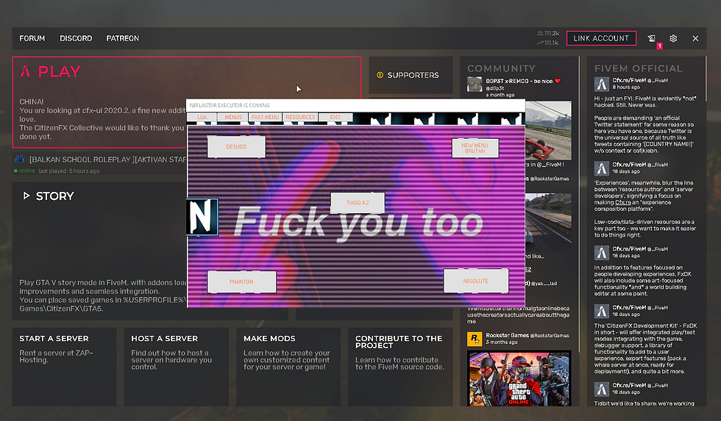Click the FIVEM OFFICIAL feed heading
721x421 pixels.
tap(639, 68)
